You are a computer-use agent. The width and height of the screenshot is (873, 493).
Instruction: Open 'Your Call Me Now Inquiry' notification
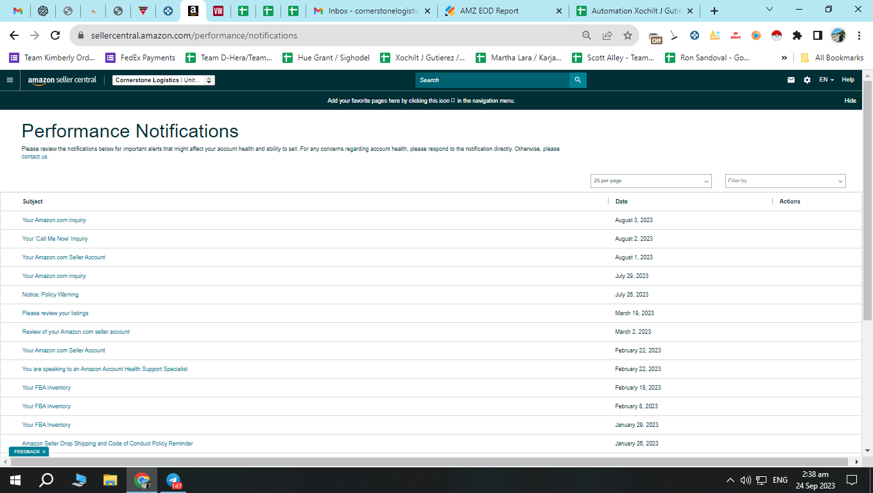(55, 239)
